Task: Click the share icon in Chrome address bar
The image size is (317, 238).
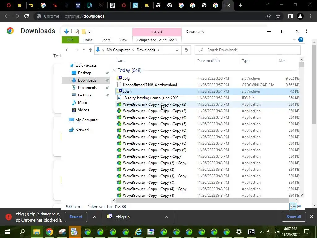Action: [268, 16]
